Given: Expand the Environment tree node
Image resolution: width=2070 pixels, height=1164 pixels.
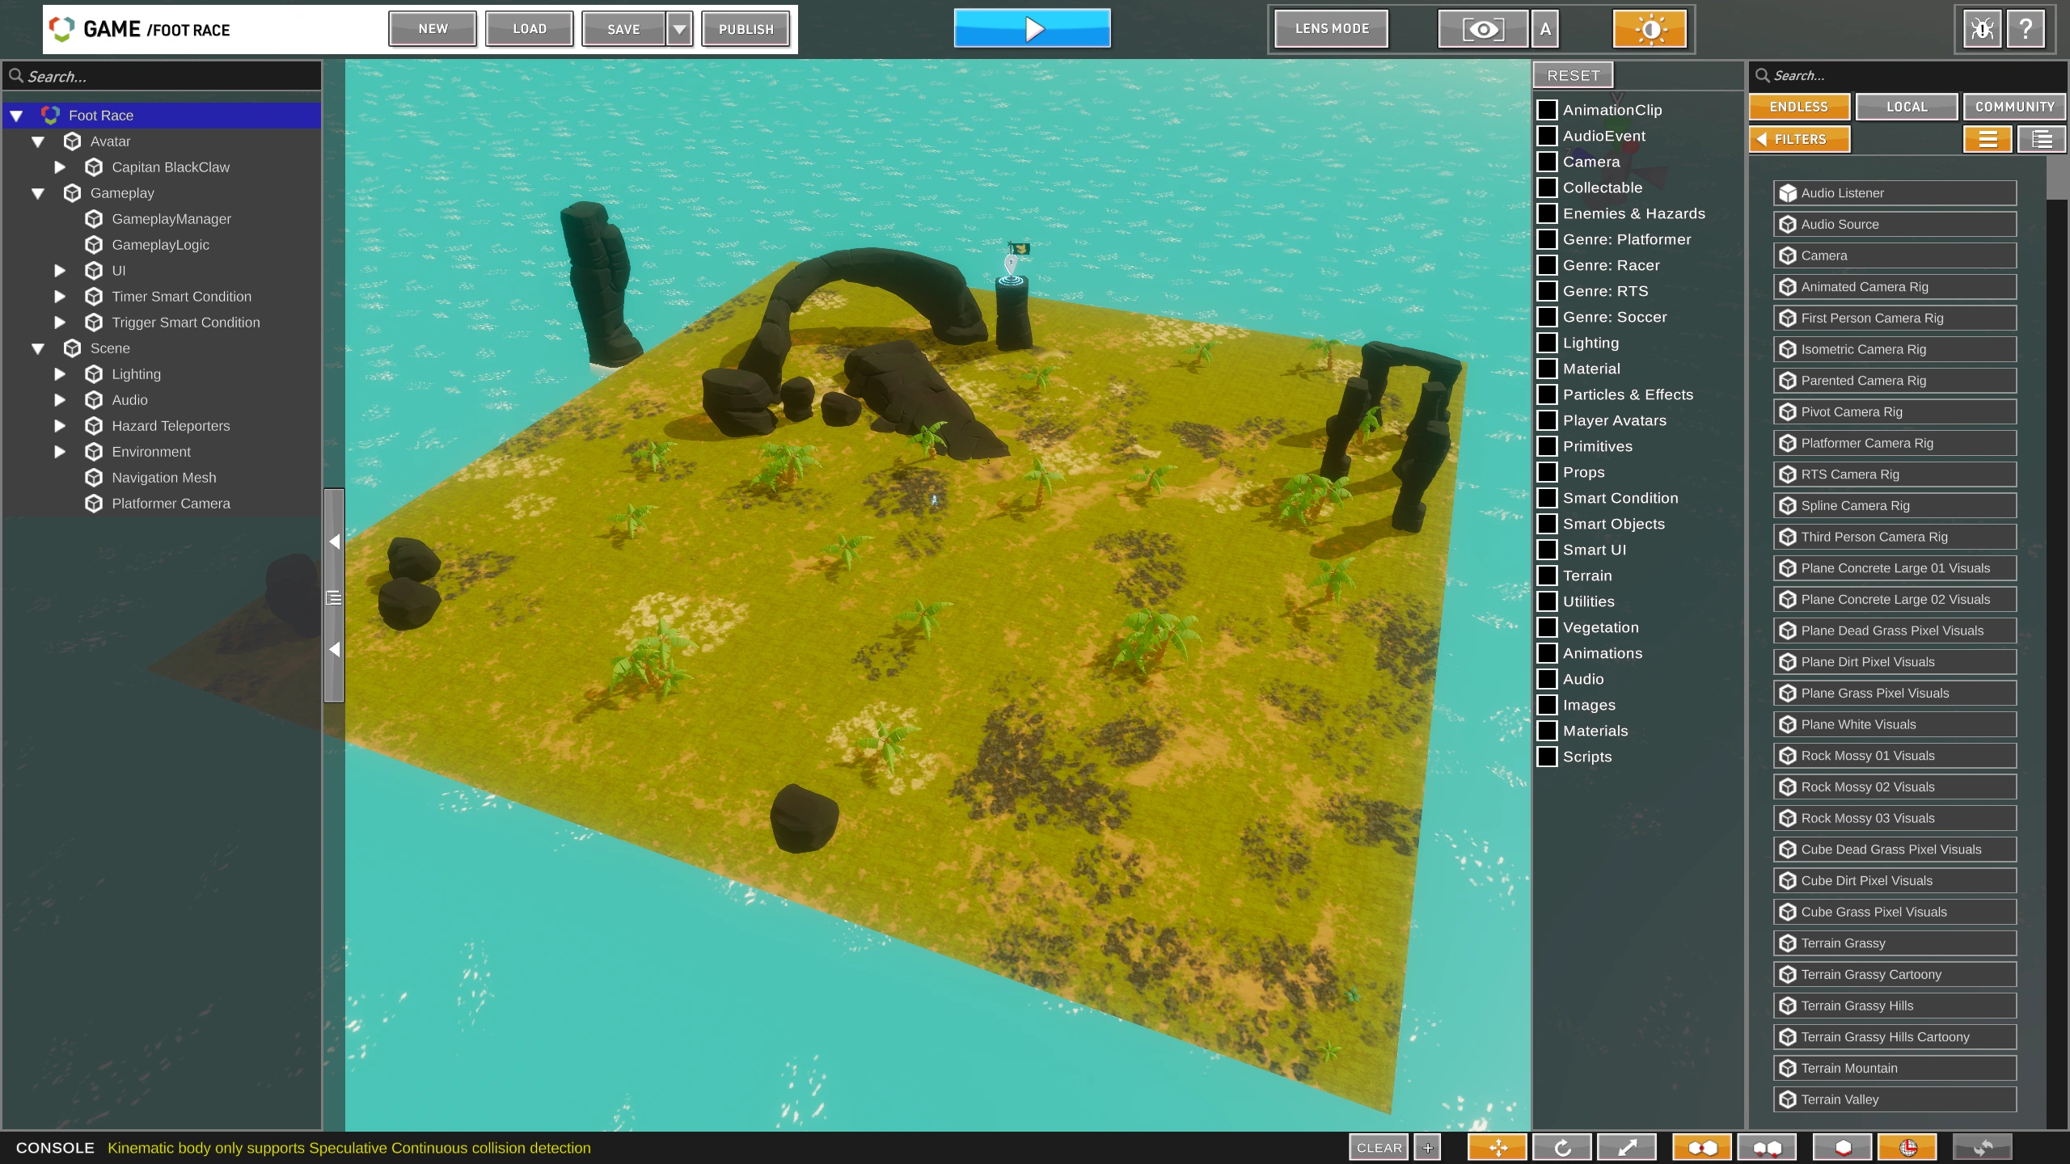Looking at the screenshot, I should tap(59, 452).
